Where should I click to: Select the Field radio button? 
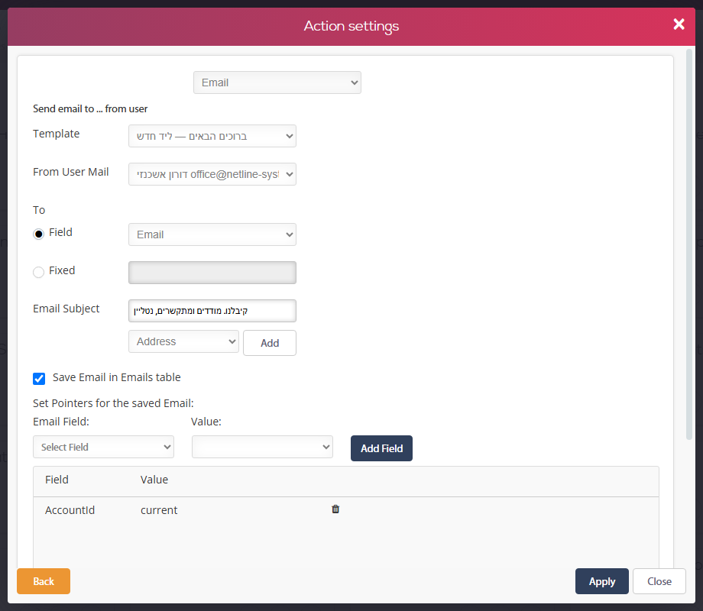[x=38, y=234]
